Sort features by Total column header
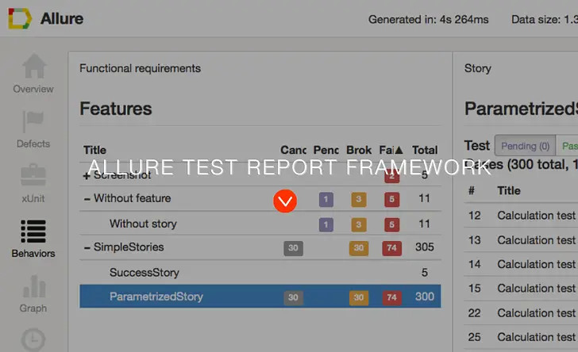This screenshot has width=578, height=352. coord(425,150)
